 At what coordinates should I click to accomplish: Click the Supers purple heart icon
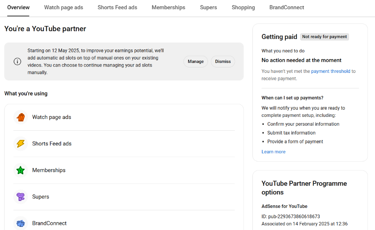(x=21, y=197)
